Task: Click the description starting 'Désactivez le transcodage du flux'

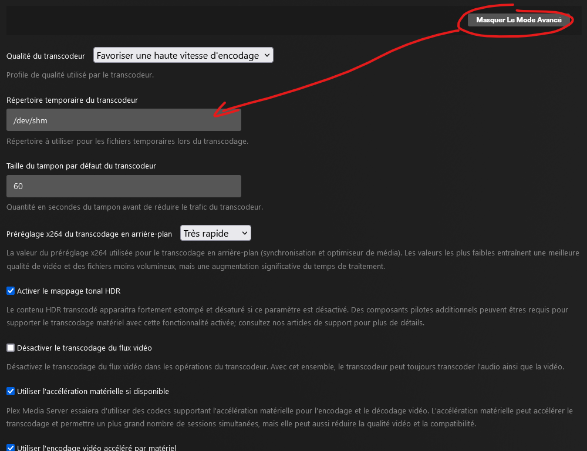Action: 285,366
